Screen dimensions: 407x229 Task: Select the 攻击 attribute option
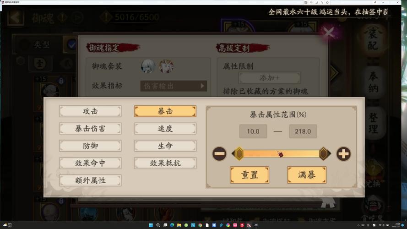coord(90,111)
